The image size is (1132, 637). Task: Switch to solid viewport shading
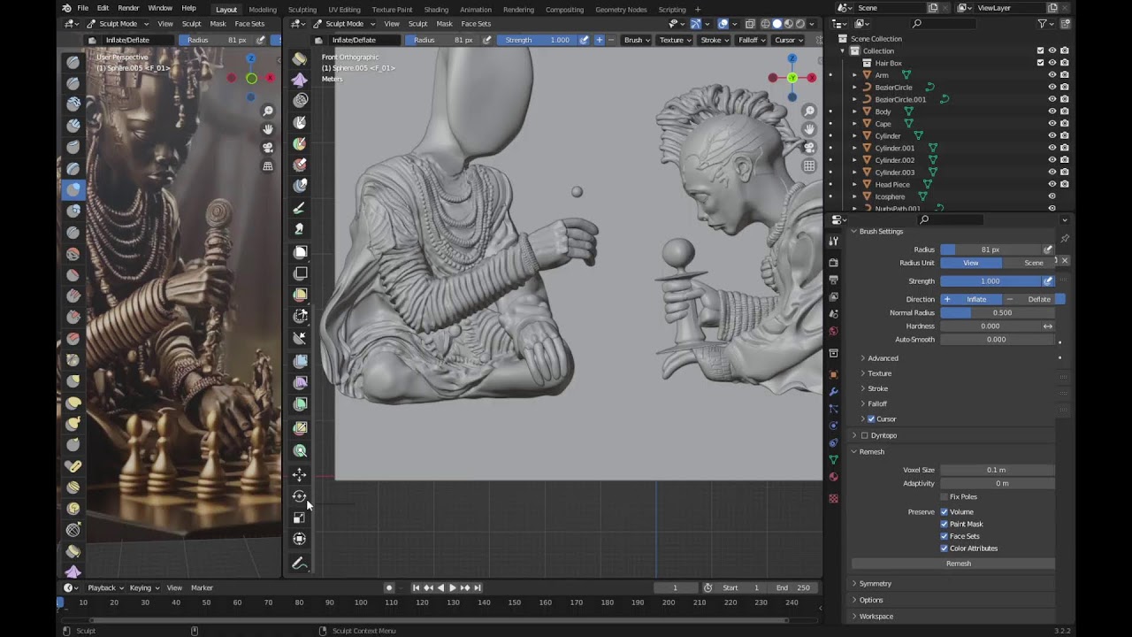point(777,24)
